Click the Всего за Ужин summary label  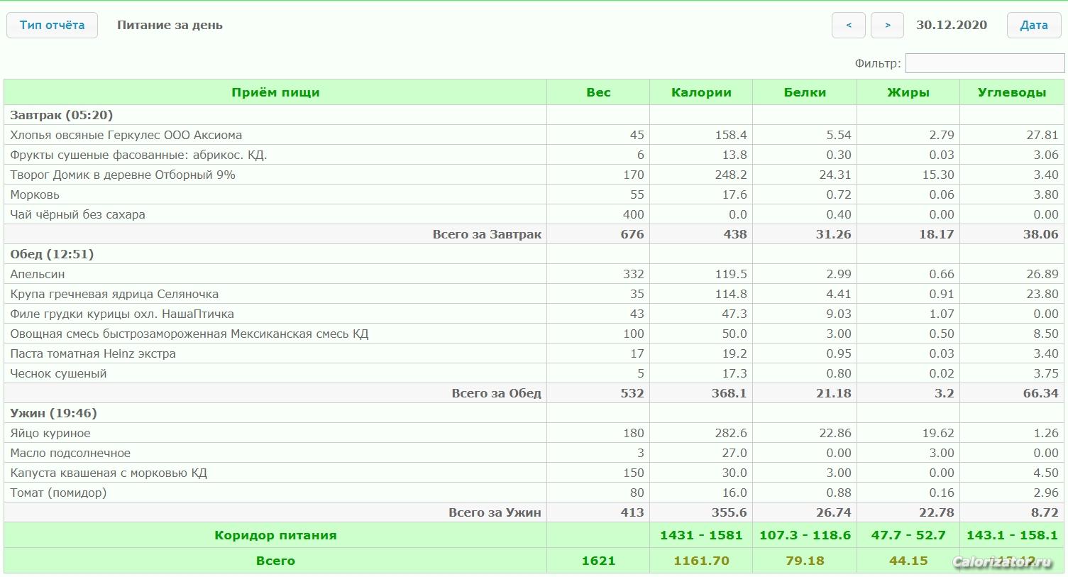coord(495,512)
